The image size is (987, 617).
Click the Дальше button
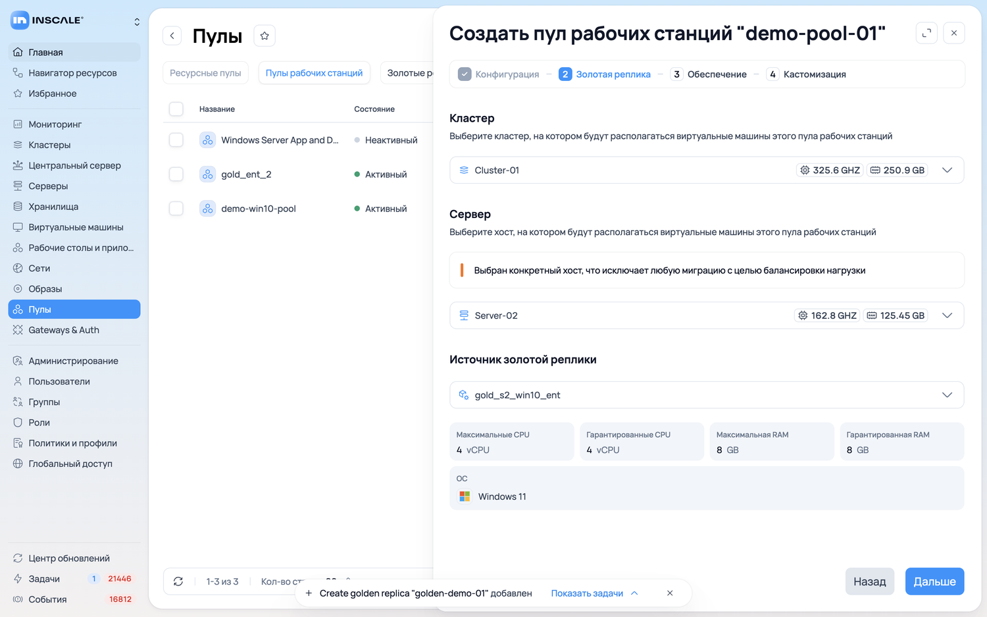(934, 581)
